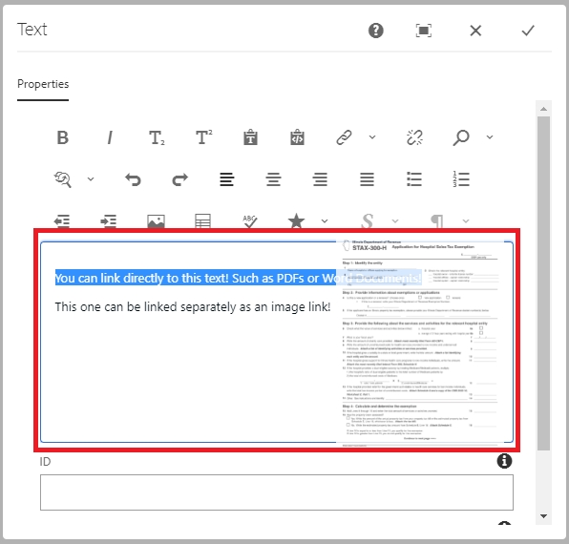
Task: Click the unlink icon
Action: click(414, 137)
